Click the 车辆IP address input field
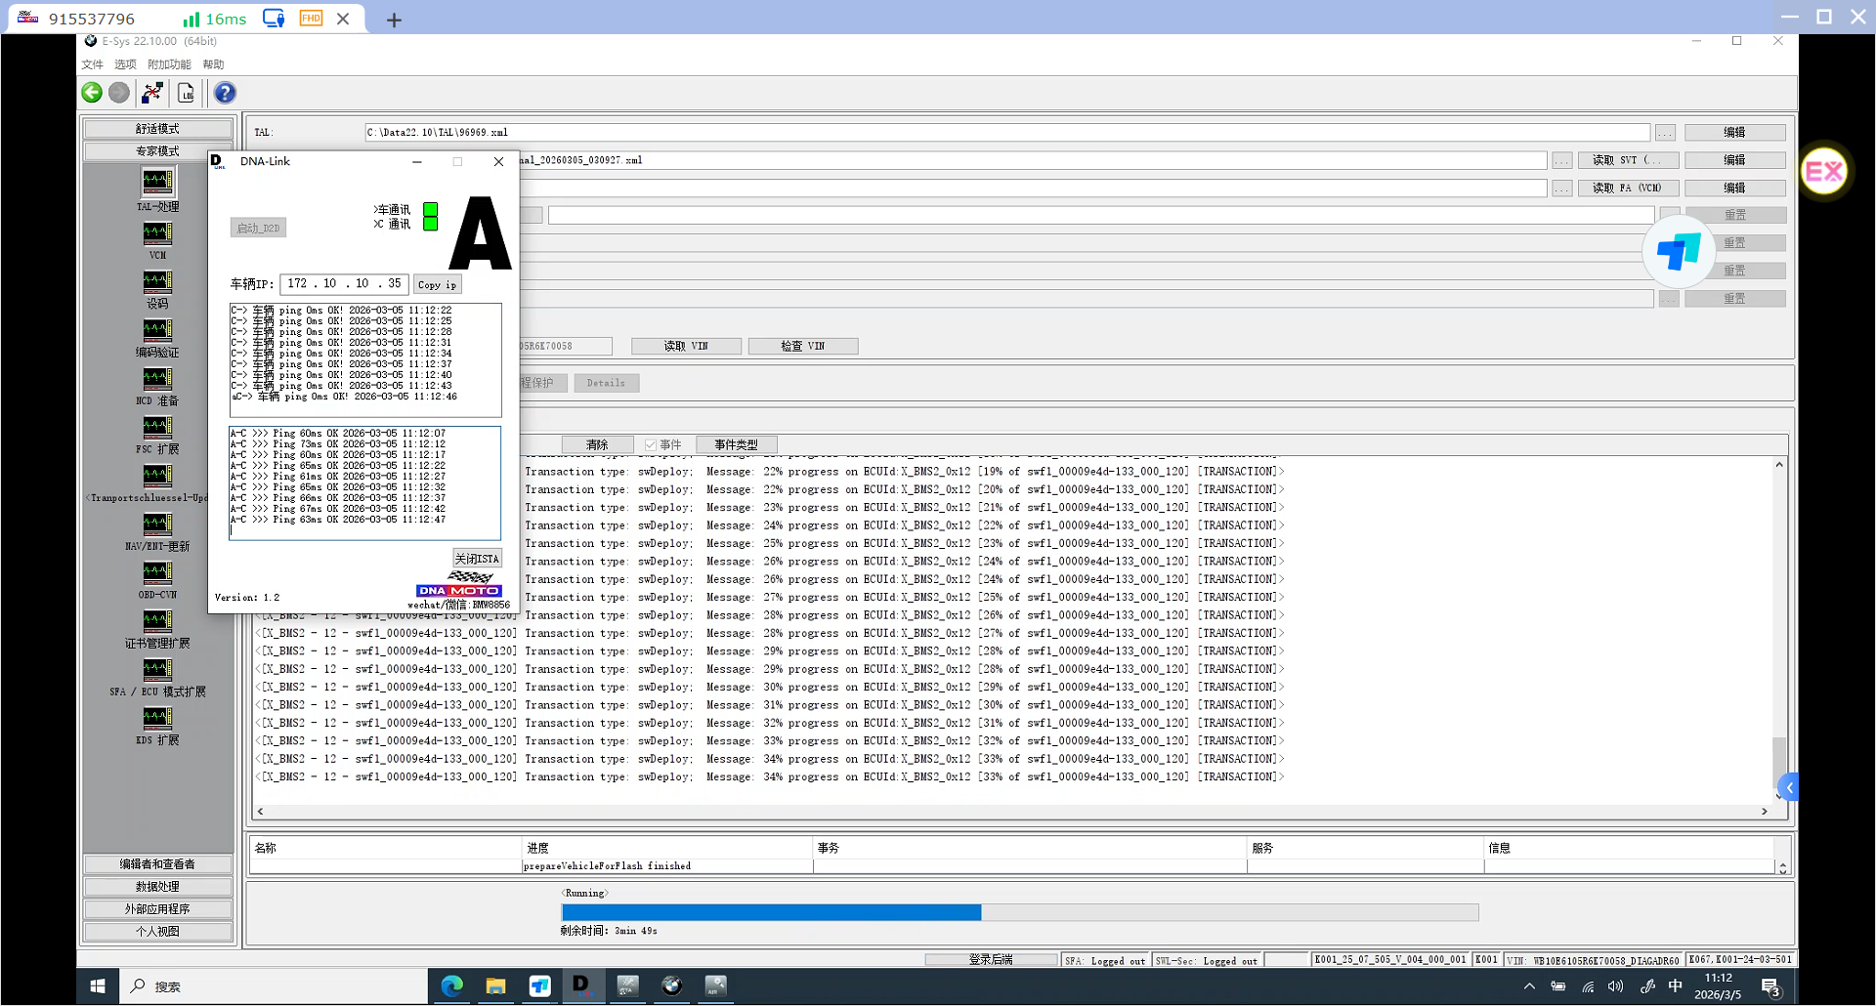Viewport: 1876px width, 1006px height. (344, 284)
